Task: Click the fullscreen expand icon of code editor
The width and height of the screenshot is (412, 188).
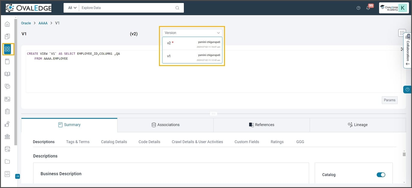Action: pos(402,49)
